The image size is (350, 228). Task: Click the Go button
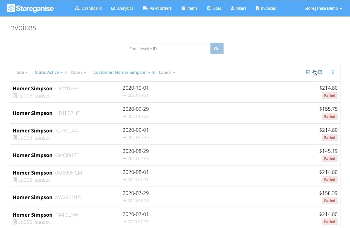pos(217,49)
